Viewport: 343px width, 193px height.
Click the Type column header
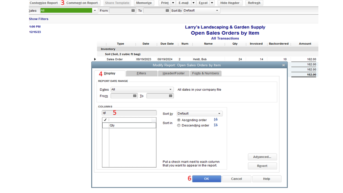pos(120,44)
